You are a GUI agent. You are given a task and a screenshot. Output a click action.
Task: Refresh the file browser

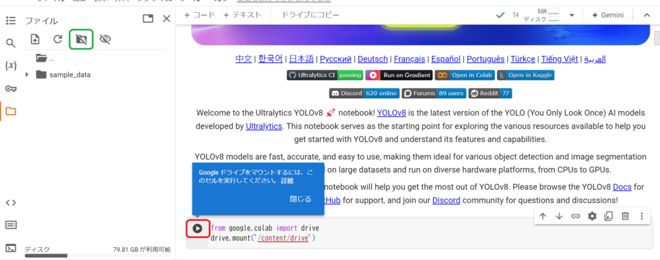point(57,39)
